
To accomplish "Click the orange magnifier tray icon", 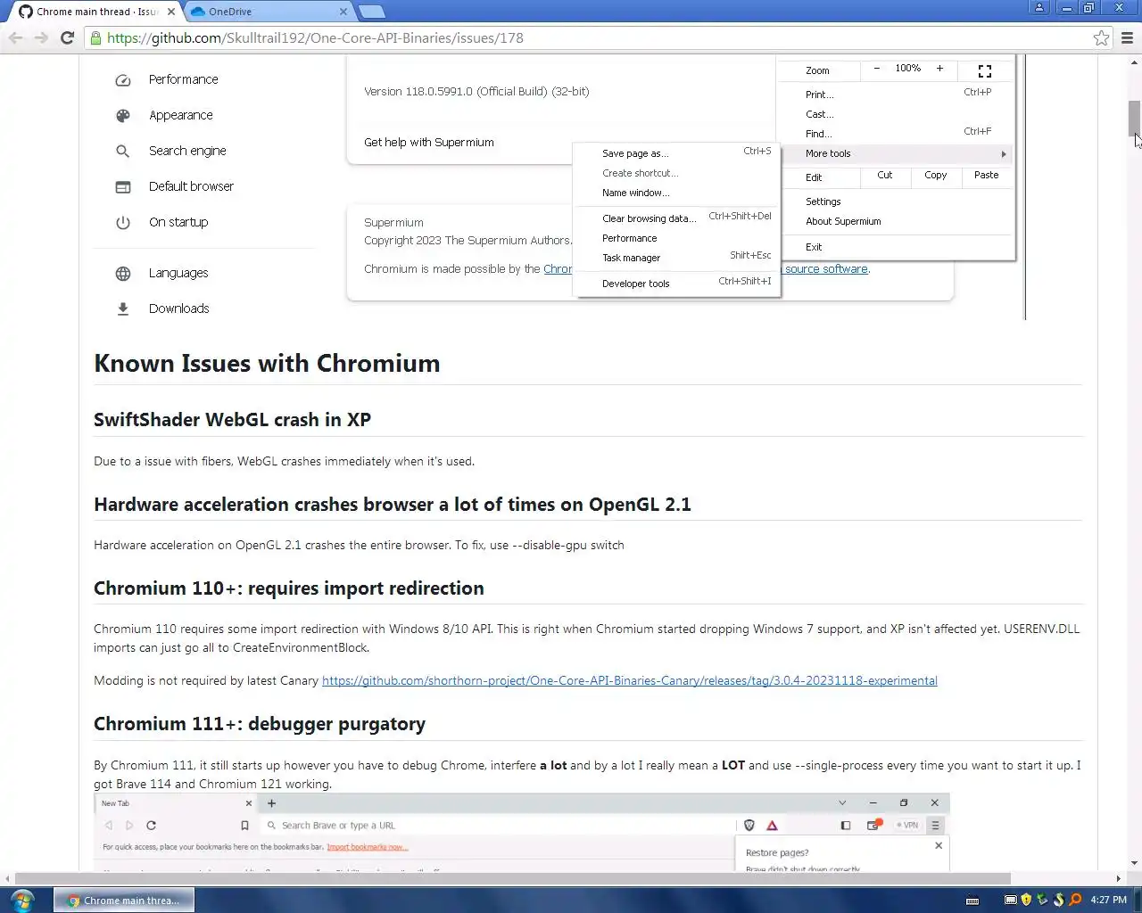I will click(x=1075, y=900).
